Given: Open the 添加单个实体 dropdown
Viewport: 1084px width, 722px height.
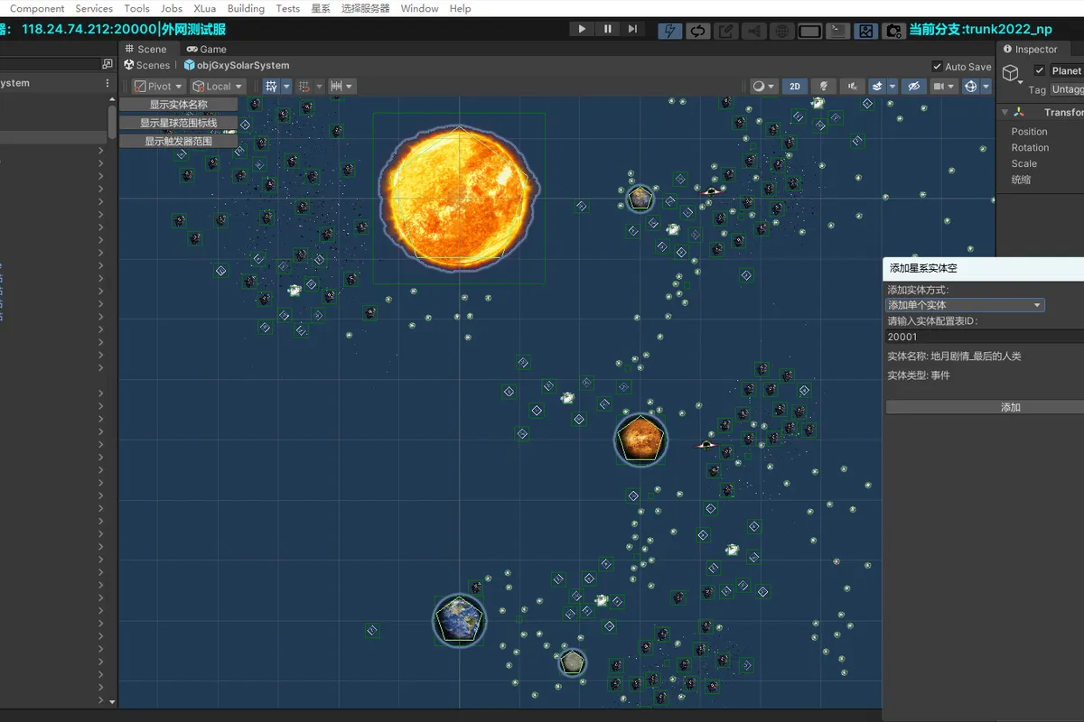Looking at the screenshot, I should pyautogui.click(x=965, y=305).
